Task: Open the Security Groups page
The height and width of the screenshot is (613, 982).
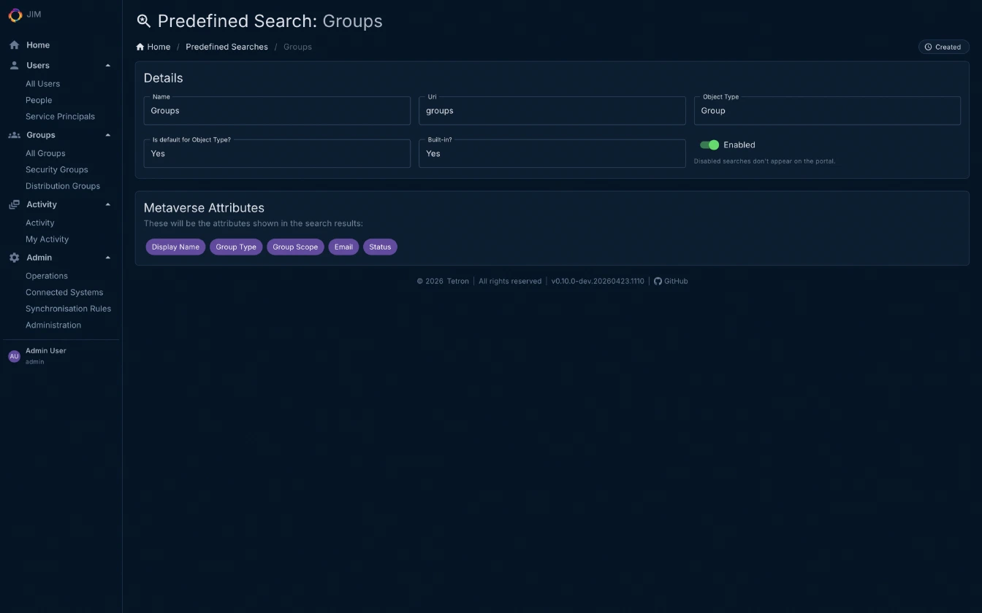Action: 56,169
